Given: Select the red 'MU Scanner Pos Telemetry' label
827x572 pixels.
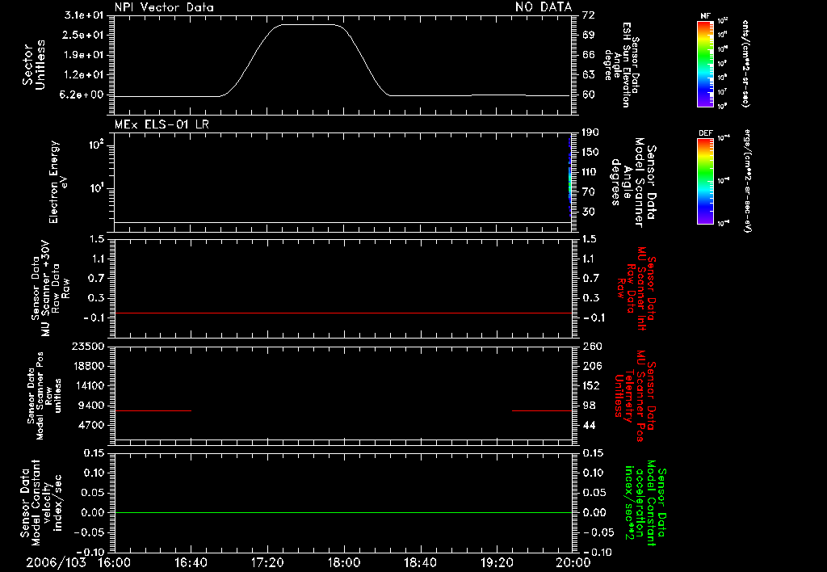Looking at the screenshot, I should click(635, 396).
